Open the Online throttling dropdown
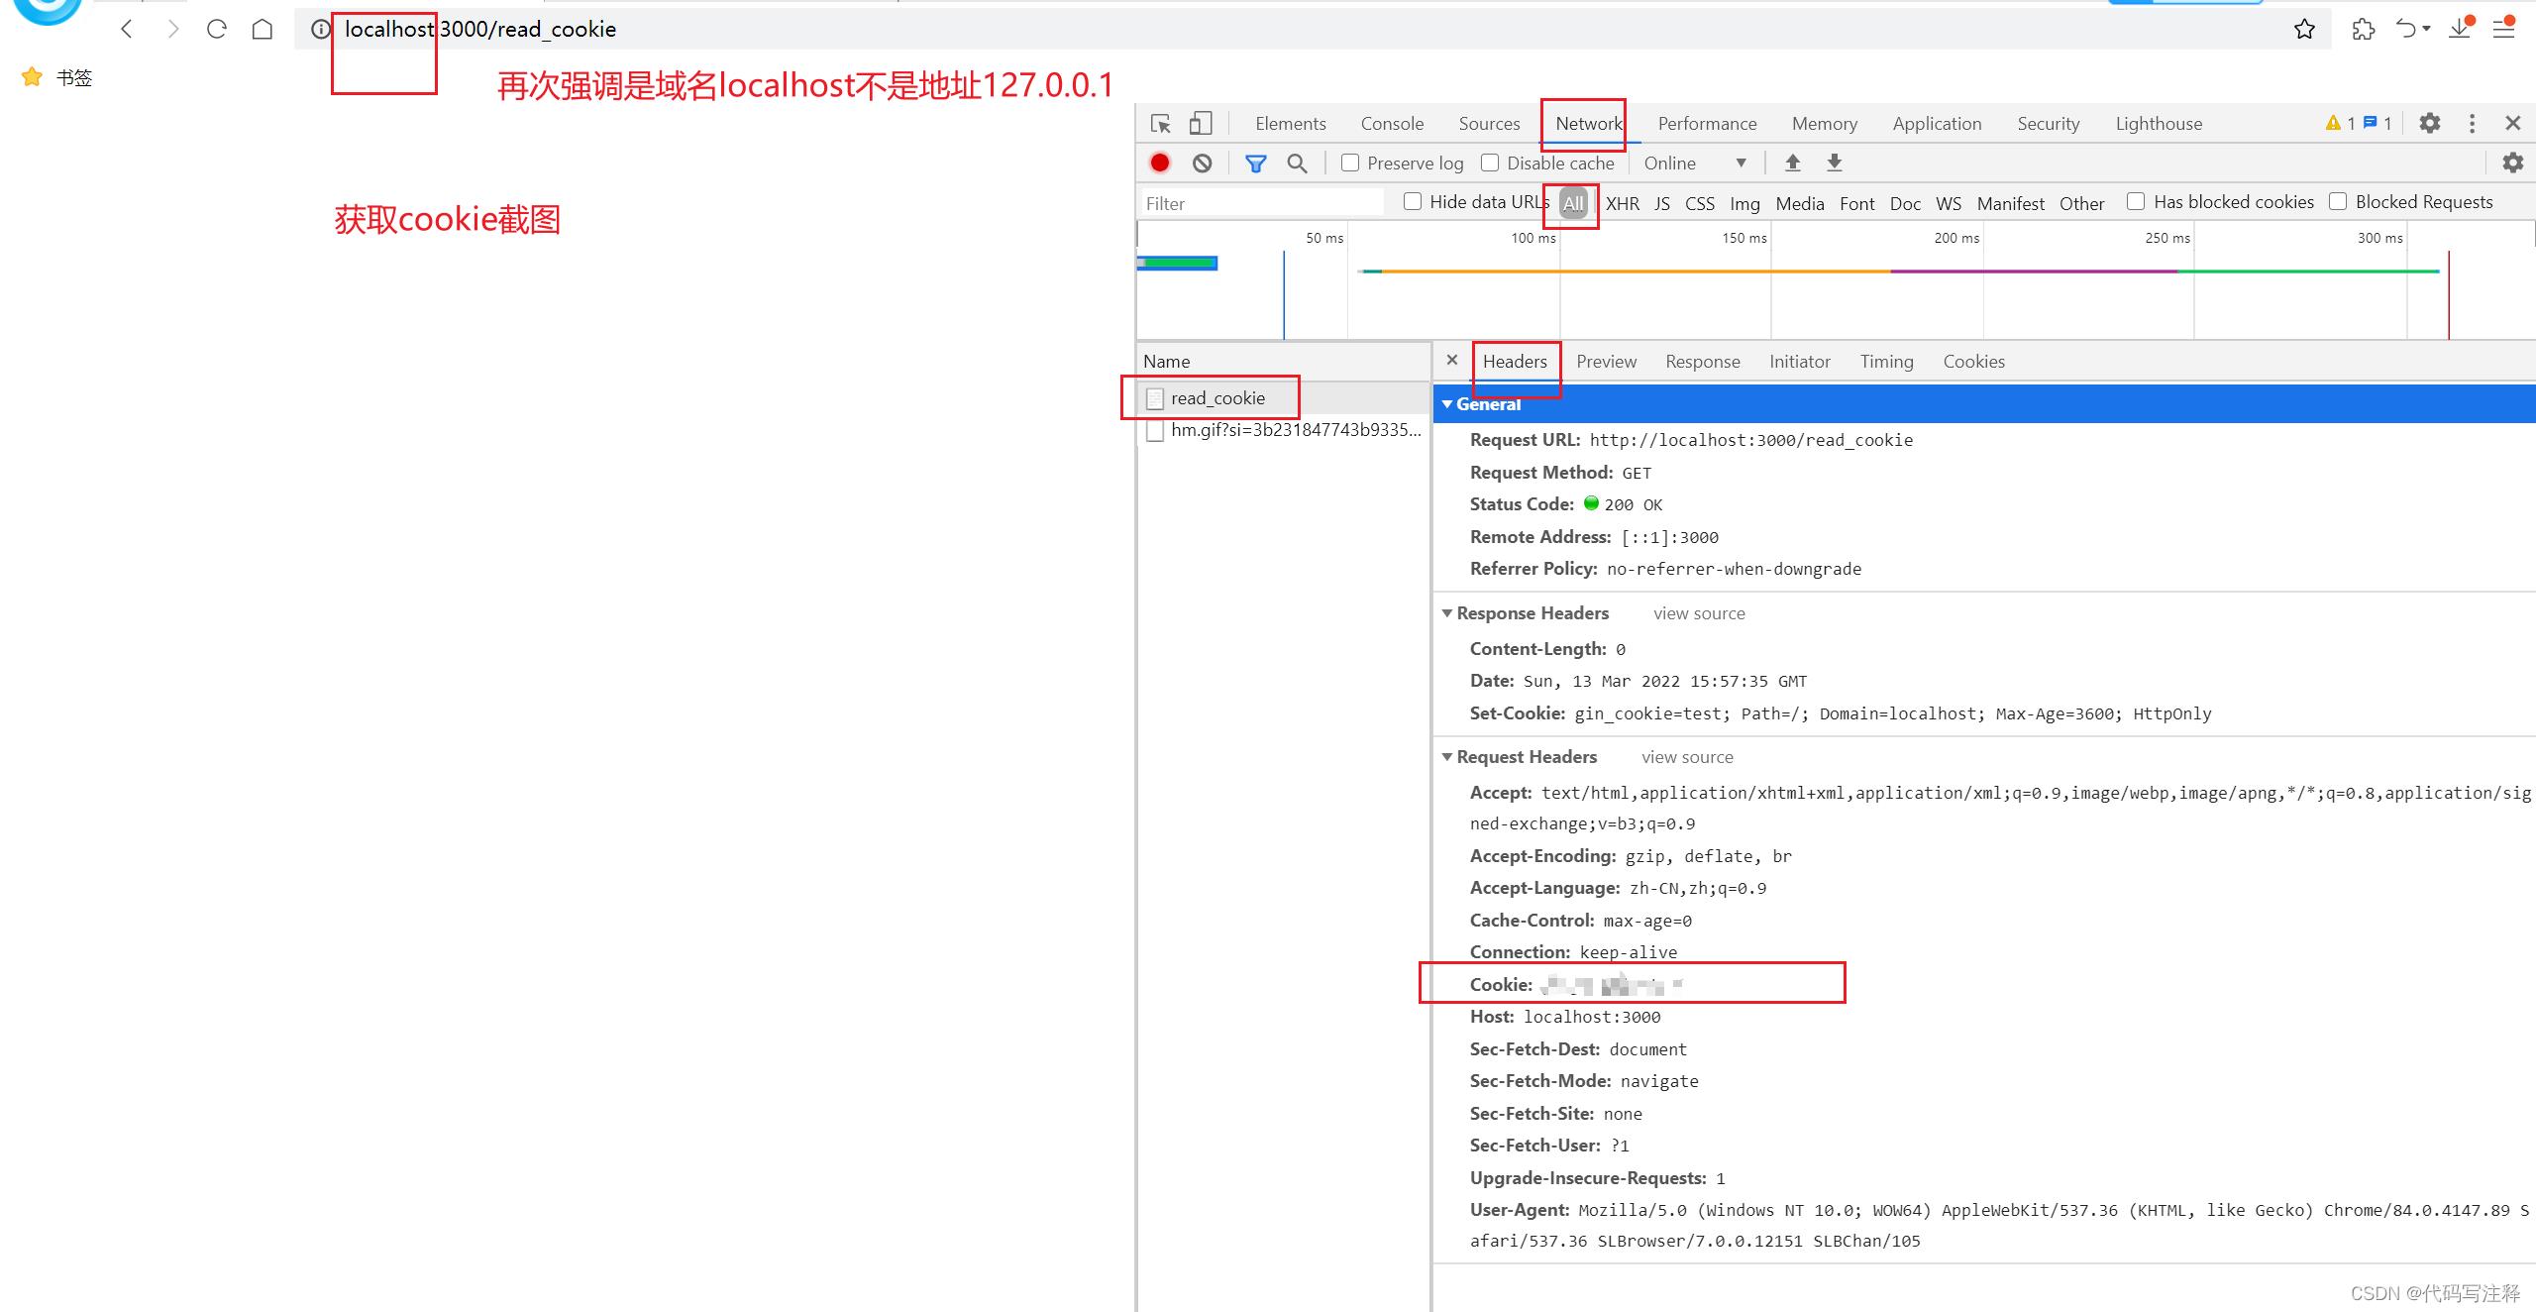Viewport: 2536px width, 1312px height. 1695,163
